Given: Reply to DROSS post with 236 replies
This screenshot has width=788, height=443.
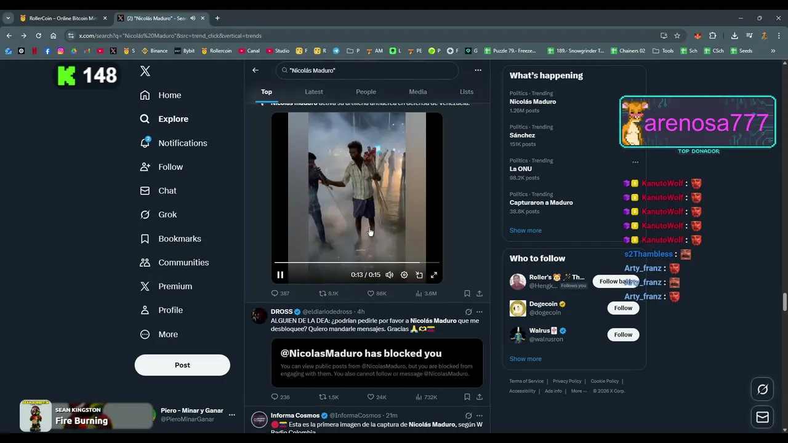Looking at the screenshot, I should pos(280,397).
